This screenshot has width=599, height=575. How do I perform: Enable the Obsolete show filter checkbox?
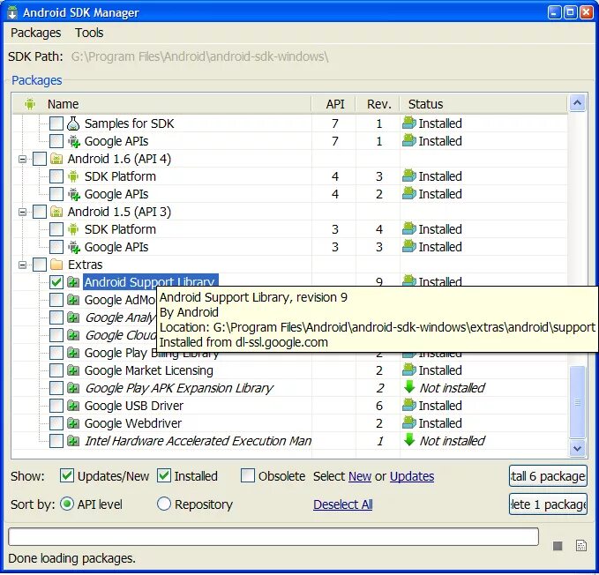click(x=248, y=476)
